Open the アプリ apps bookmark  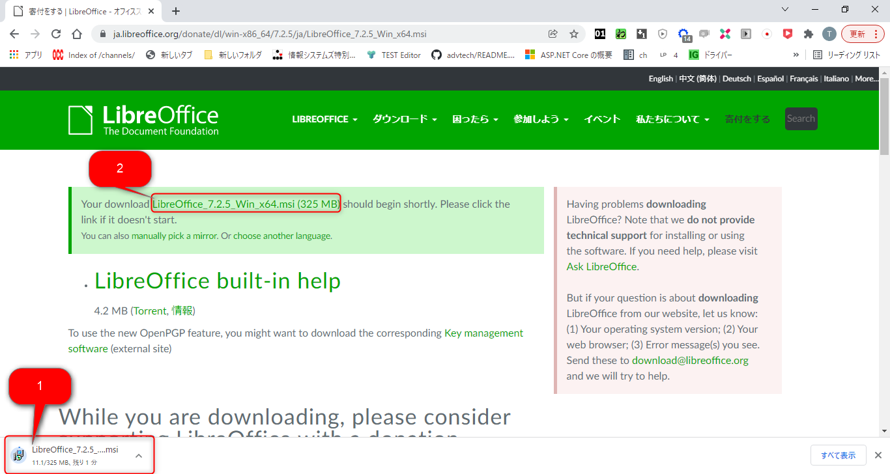click(27, 55)
